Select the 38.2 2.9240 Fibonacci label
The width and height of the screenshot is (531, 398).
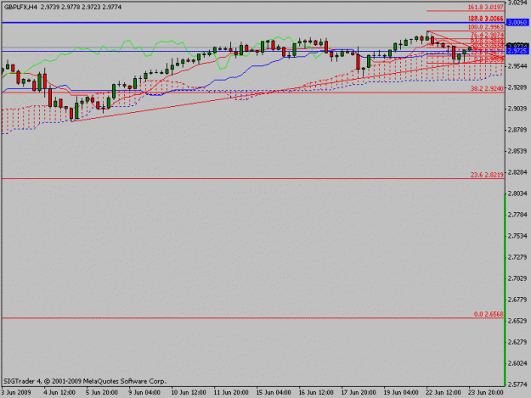click(x=487, y=88)
